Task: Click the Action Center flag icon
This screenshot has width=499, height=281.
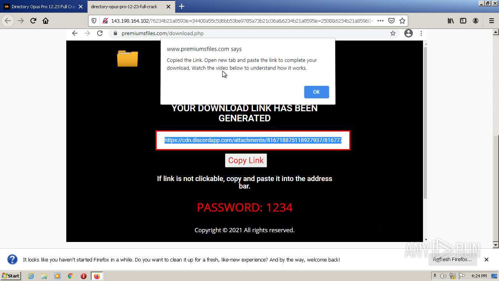Action: [x=462, y=276]
